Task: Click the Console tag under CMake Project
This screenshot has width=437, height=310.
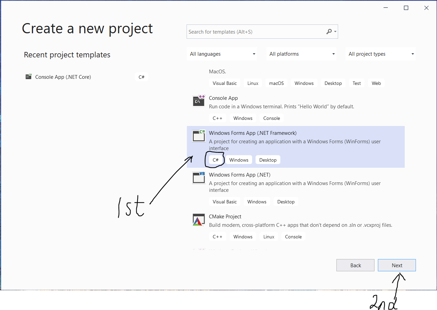Action: point(293,237)
